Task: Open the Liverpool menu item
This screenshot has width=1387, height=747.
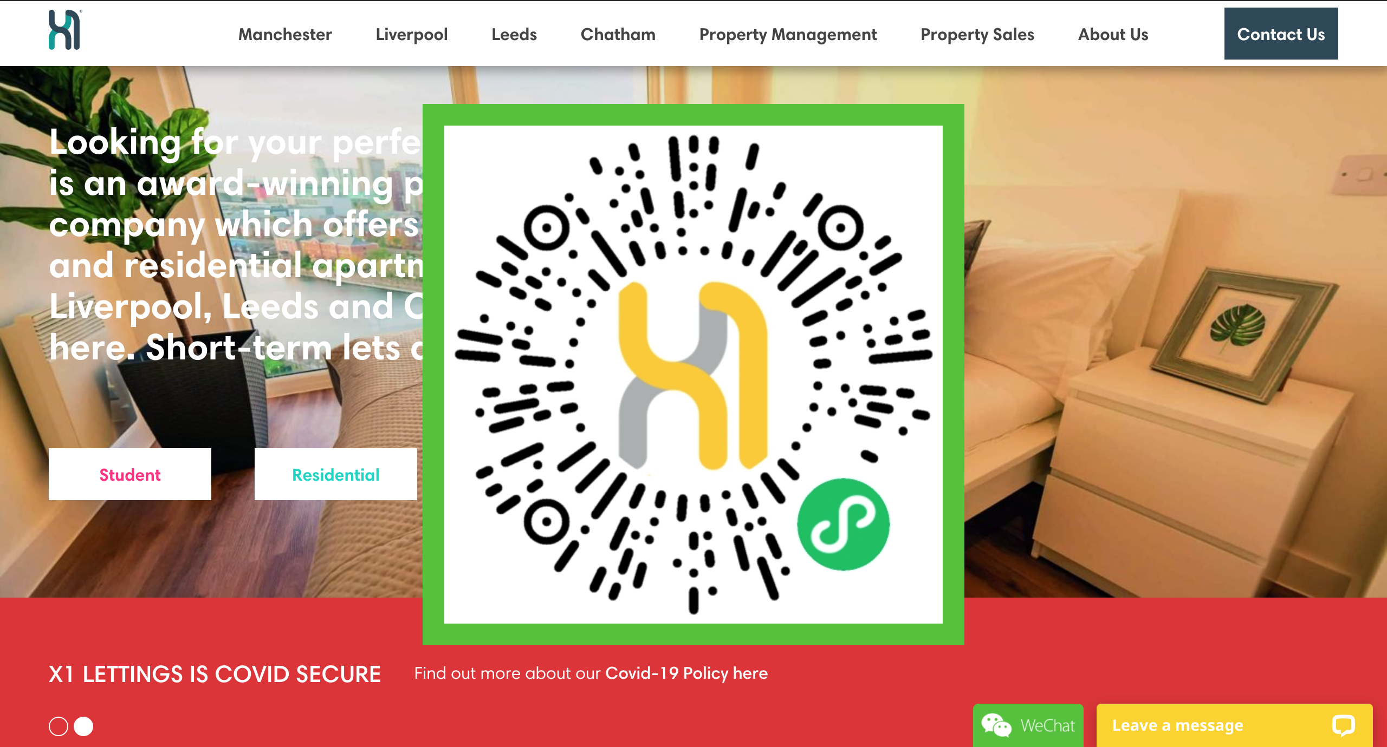Action: [x=412, y=35]
